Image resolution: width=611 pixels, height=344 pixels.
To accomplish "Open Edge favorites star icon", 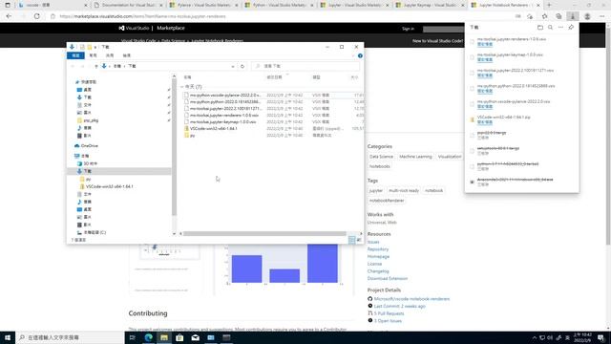I will (544, 16).
